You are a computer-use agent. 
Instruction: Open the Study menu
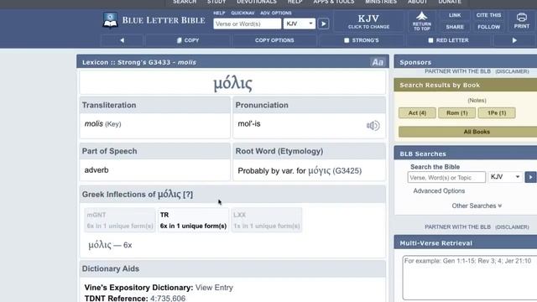click(216, 2)
